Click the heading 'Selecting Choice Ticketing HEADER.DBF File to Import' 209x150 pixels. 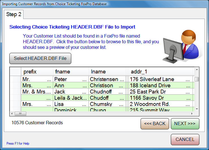tap(72, 27)
